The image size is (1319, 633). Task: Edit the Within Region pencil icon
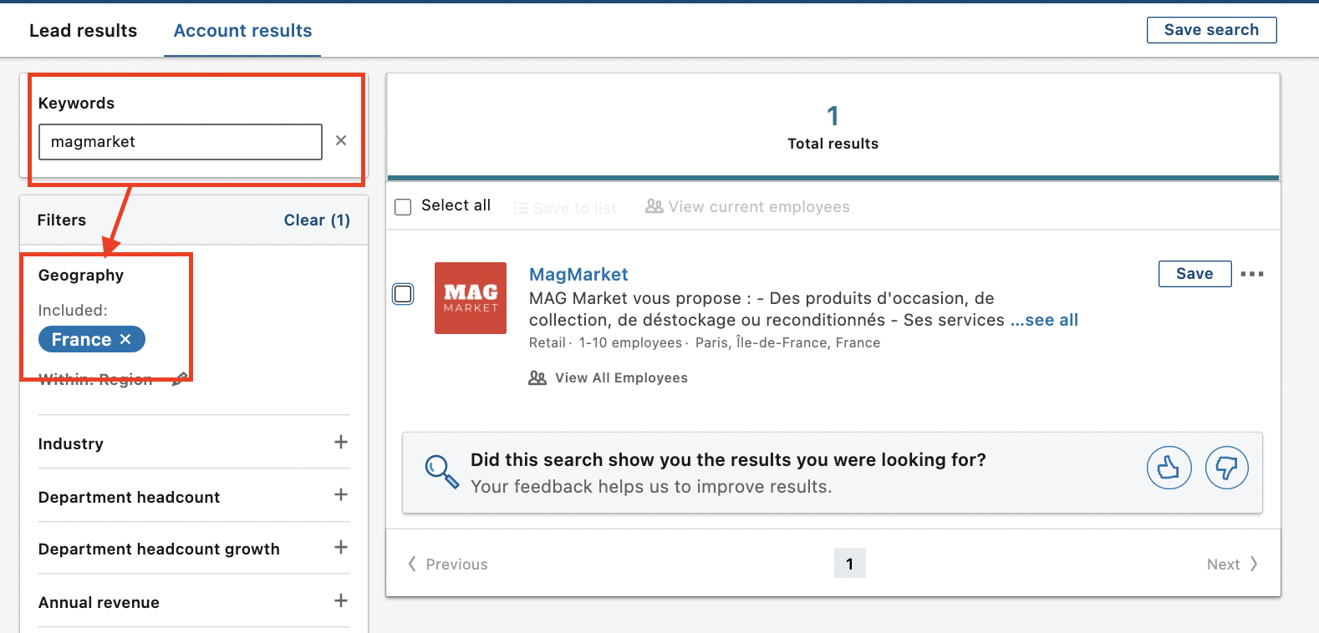179,379
